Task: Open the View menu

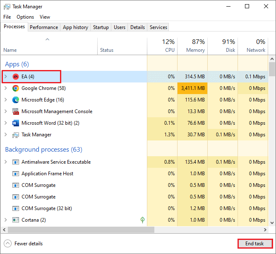Action: (45, 17)
